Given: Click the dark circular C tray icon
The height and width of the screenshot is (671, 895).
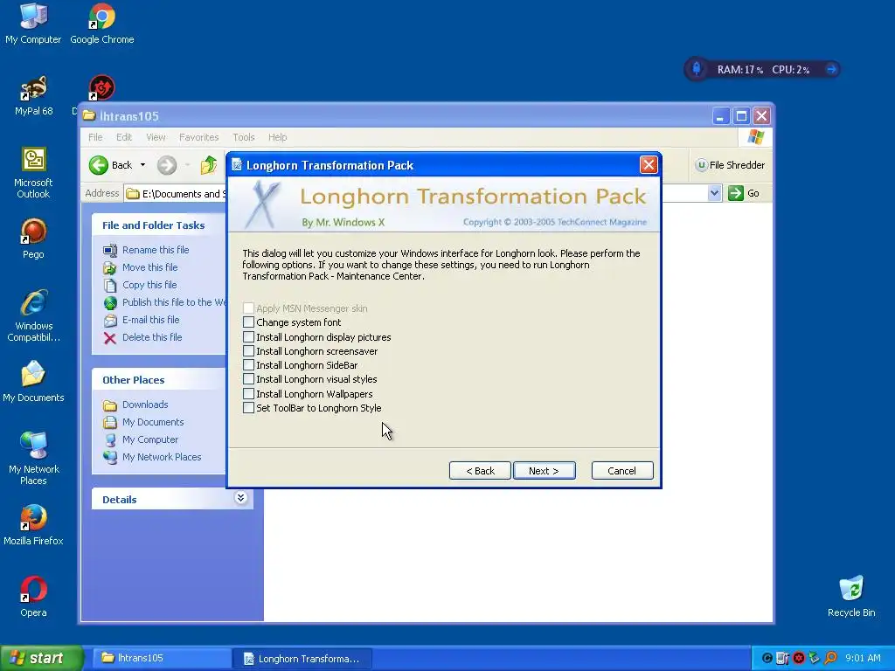Looking at the screenshot, I should [x=767, y=658].
